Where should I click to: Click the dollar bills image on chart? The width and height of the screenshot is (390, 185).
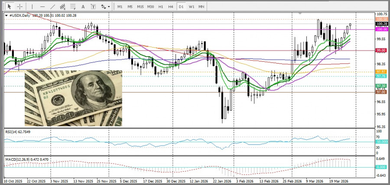click(73, 97)
